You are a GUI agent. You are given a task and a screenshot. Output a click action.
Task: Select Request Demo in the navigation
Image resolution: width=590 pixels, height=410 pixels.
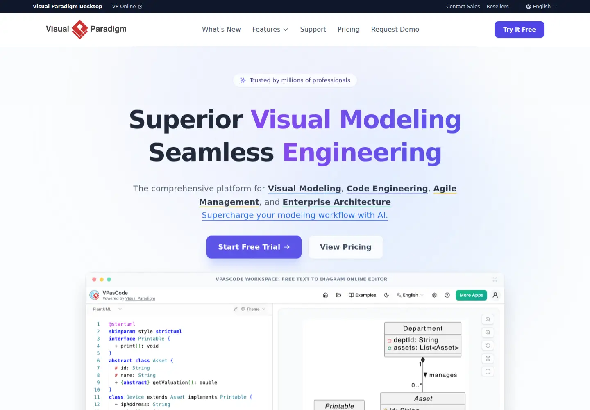[x=395, y=30]
